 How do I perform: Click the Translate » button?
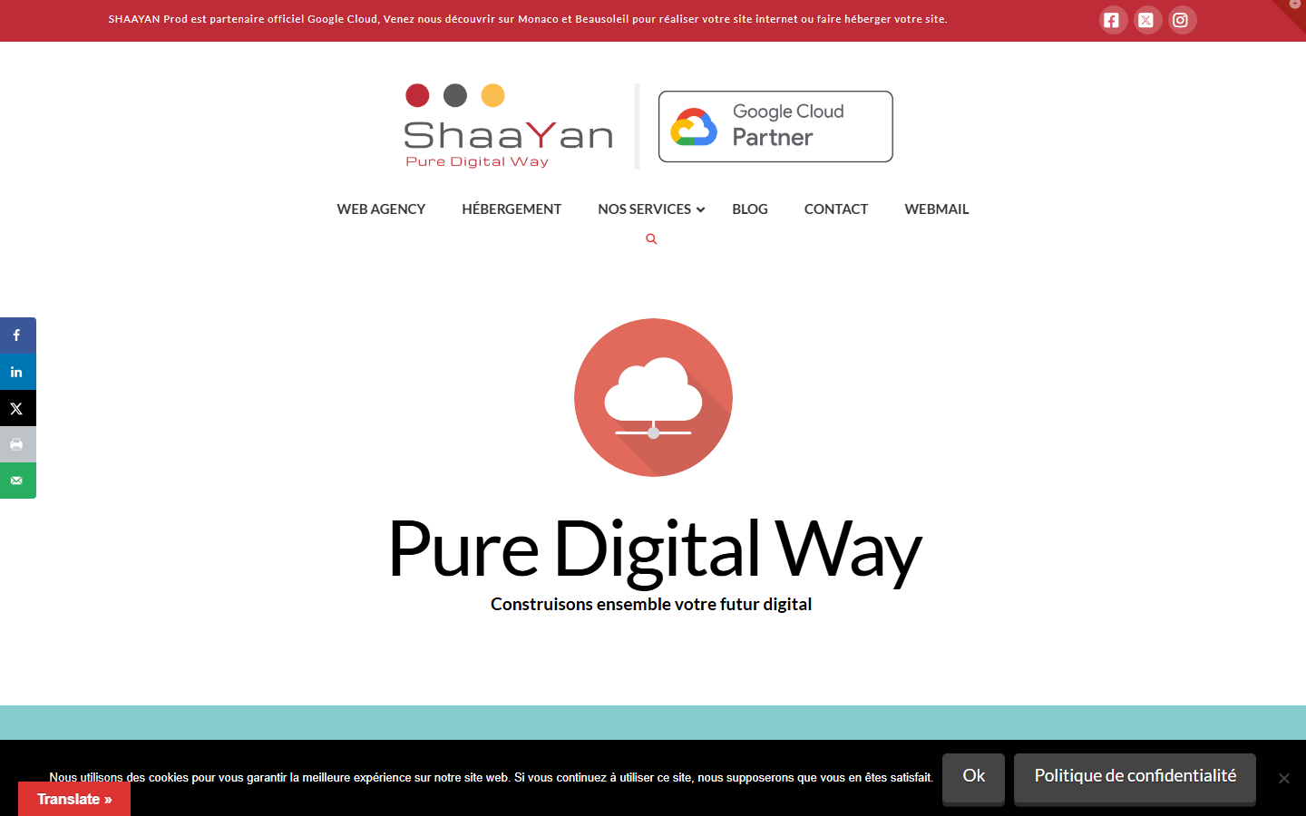click(x=74, y=799)
